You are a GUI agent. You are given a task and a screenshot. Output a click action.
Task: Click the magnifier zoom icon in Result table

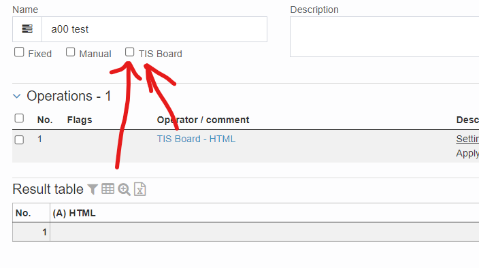pos(125,190)
